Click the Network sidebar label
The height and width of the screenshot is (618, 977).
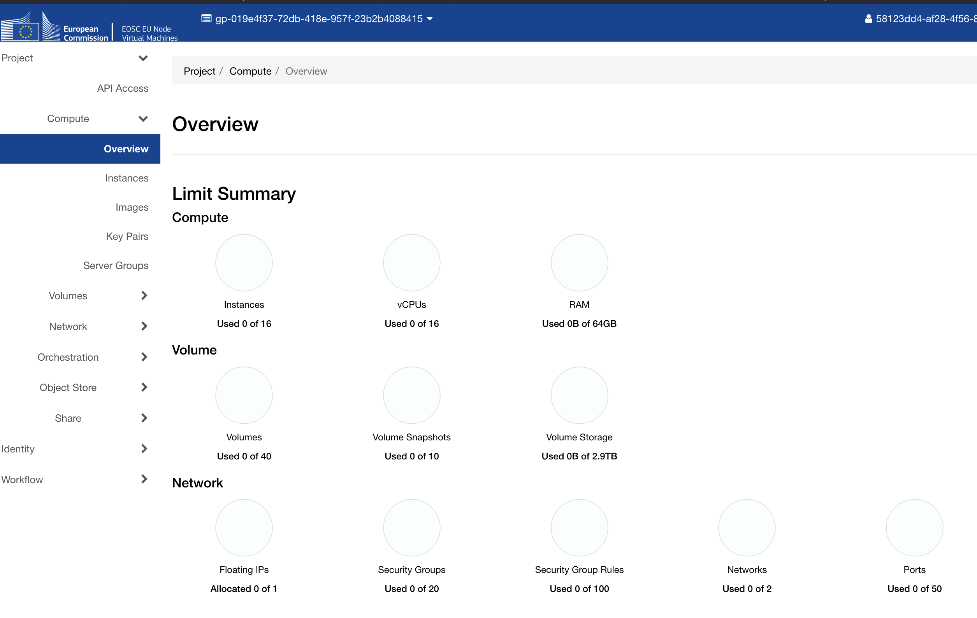(x=68, y=326)
